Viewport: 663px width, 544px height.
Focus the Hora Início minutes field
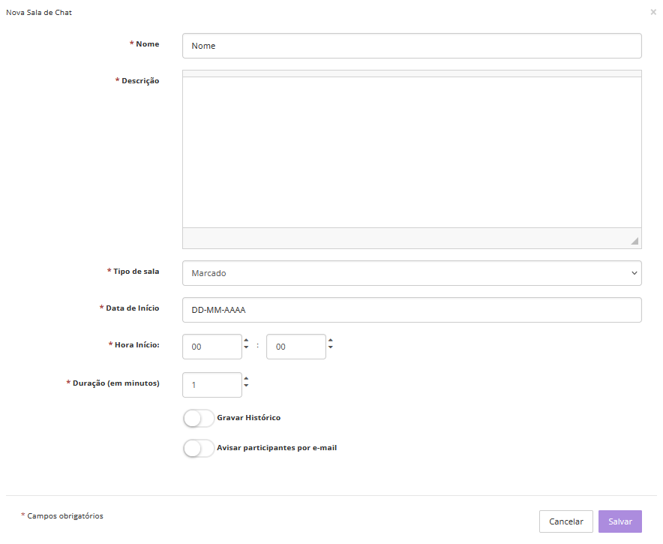[x=295, y=347]
